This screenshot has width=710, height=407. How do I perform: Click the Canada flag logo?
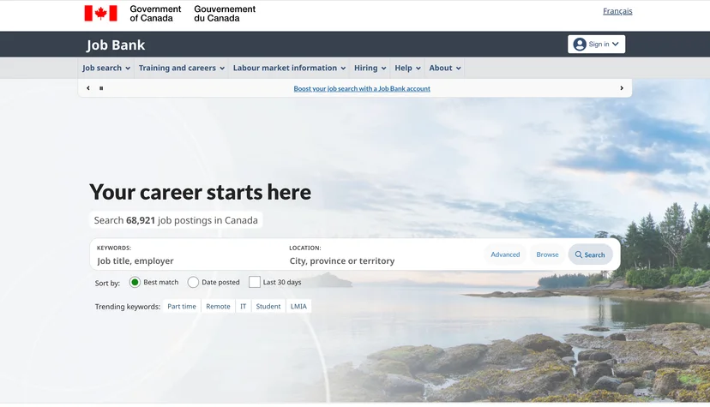point(100,13)
